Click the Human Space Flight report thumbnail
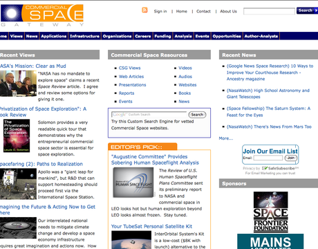 coord(133,183)
